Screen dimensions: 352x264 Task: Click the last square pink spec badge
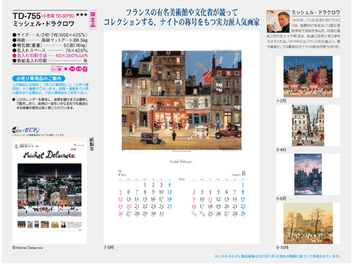[x=85, y=69]
